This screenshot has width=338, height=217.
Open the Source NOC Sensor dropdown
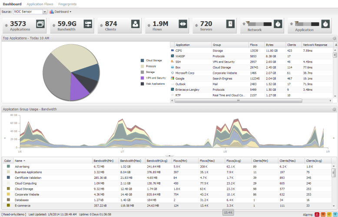(x=45, y=12)
